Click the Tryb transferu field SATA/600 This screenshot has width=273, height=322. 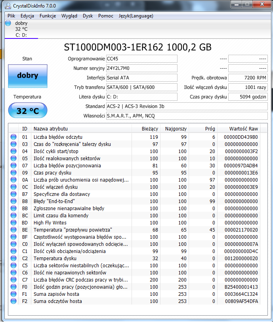[142, 87]
